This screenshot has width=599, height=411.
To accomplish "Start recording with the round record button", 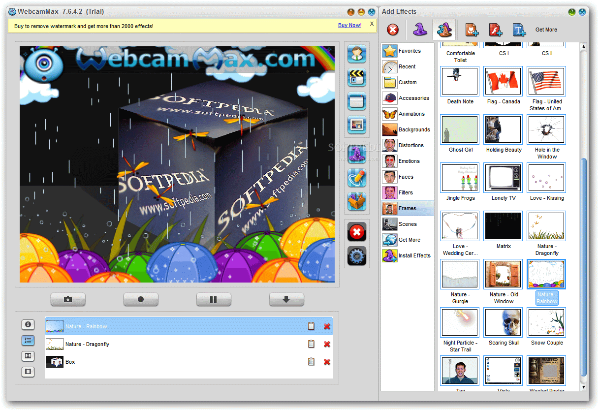I will point(141,299).
